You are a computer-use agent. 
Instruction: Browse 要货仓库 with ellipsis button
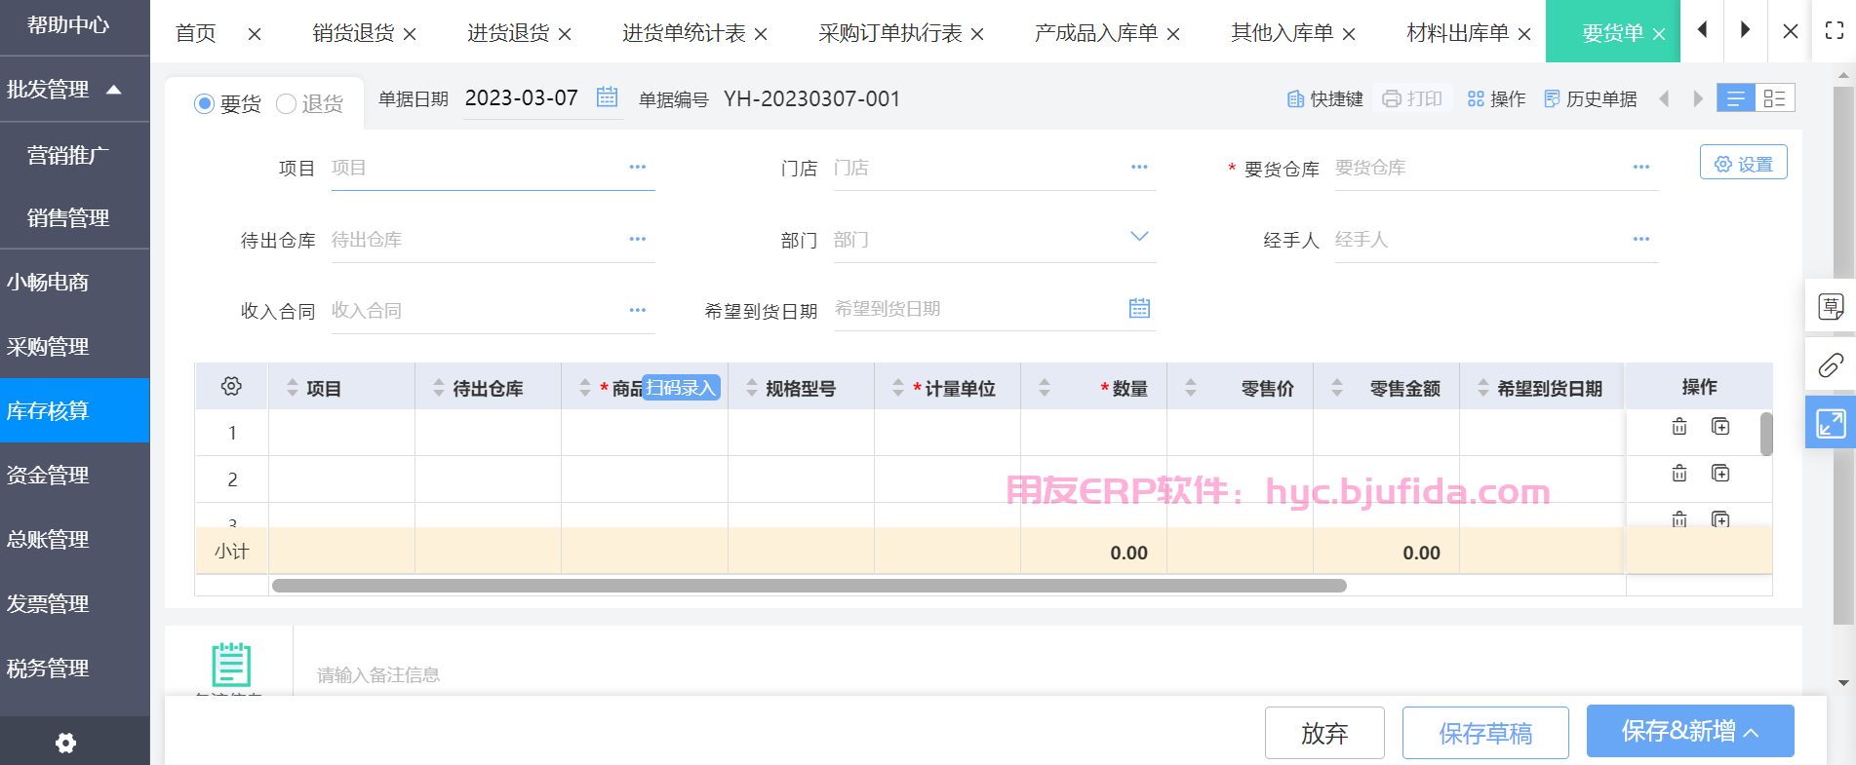coord(1641,168)
